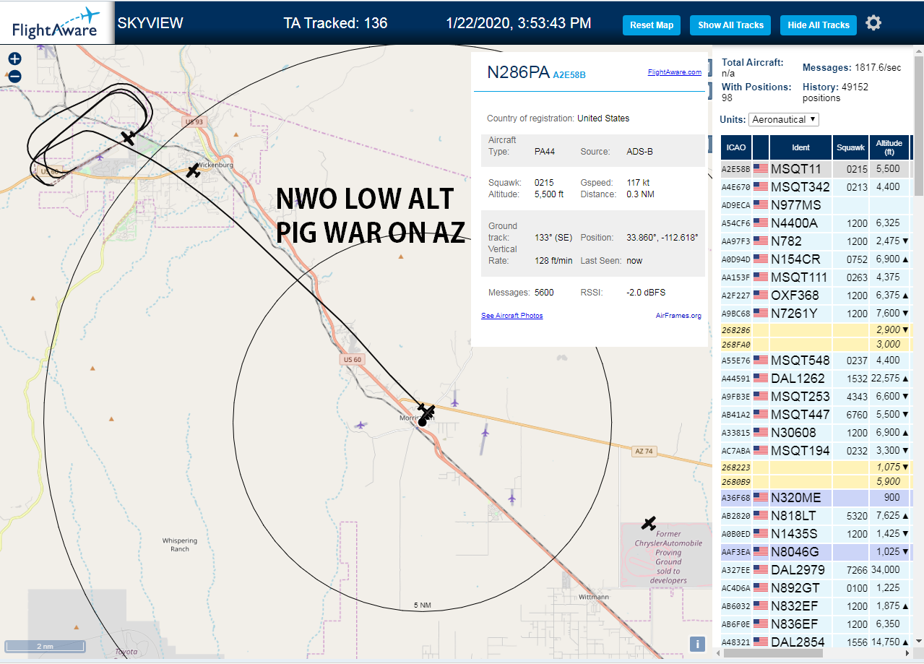Image resolution: width=924 pixels, height=664 pixels.
Task: Select the aircraft icon over Wickenburg
Action: (x=193, y=171)
